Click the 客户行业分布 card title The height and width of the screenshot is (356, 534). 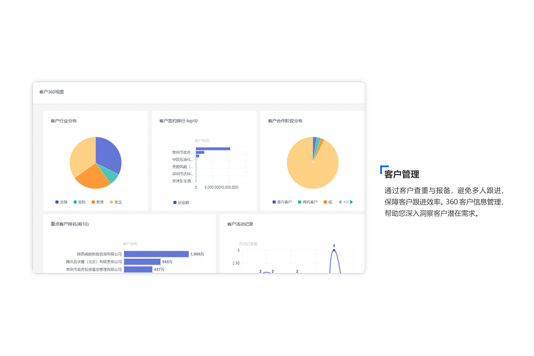(64, 121)
